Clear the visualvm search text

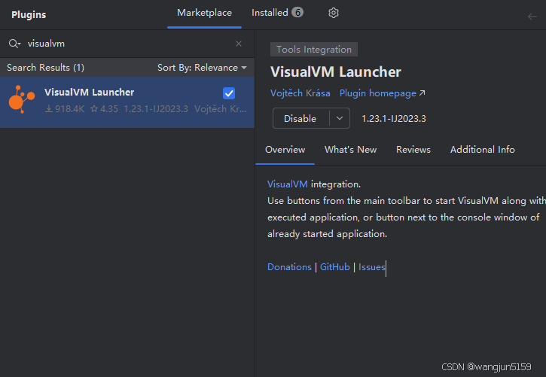[239, 44]
